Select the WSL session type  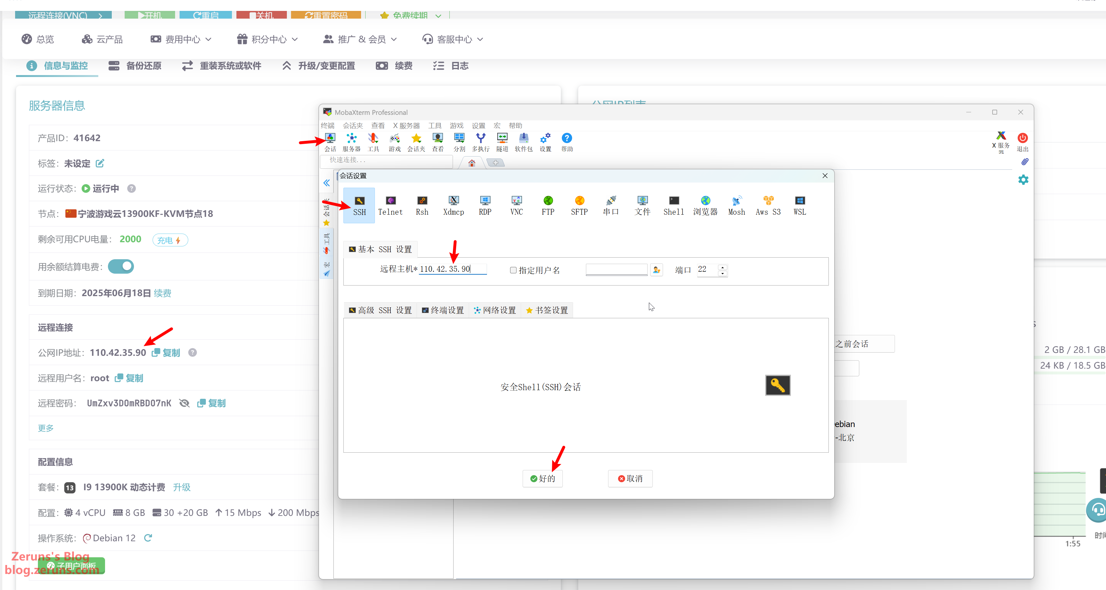click(800, 205)
